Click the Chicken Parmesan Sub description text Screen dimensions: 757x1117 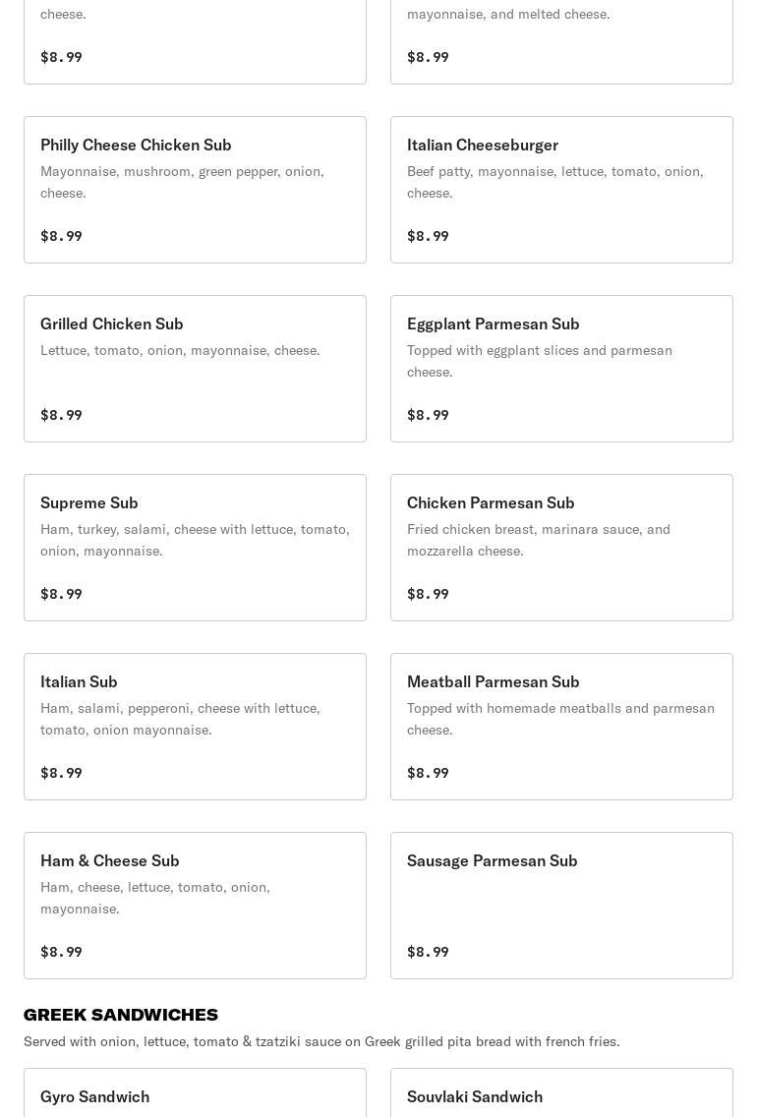tap(539, 540)
